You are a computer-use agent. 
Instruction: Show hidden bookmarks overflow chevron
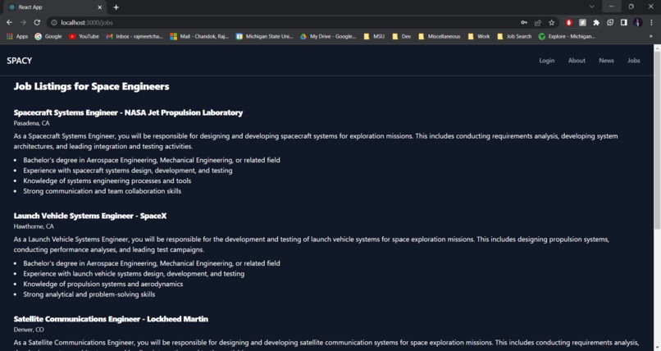(x=651, y=37)
